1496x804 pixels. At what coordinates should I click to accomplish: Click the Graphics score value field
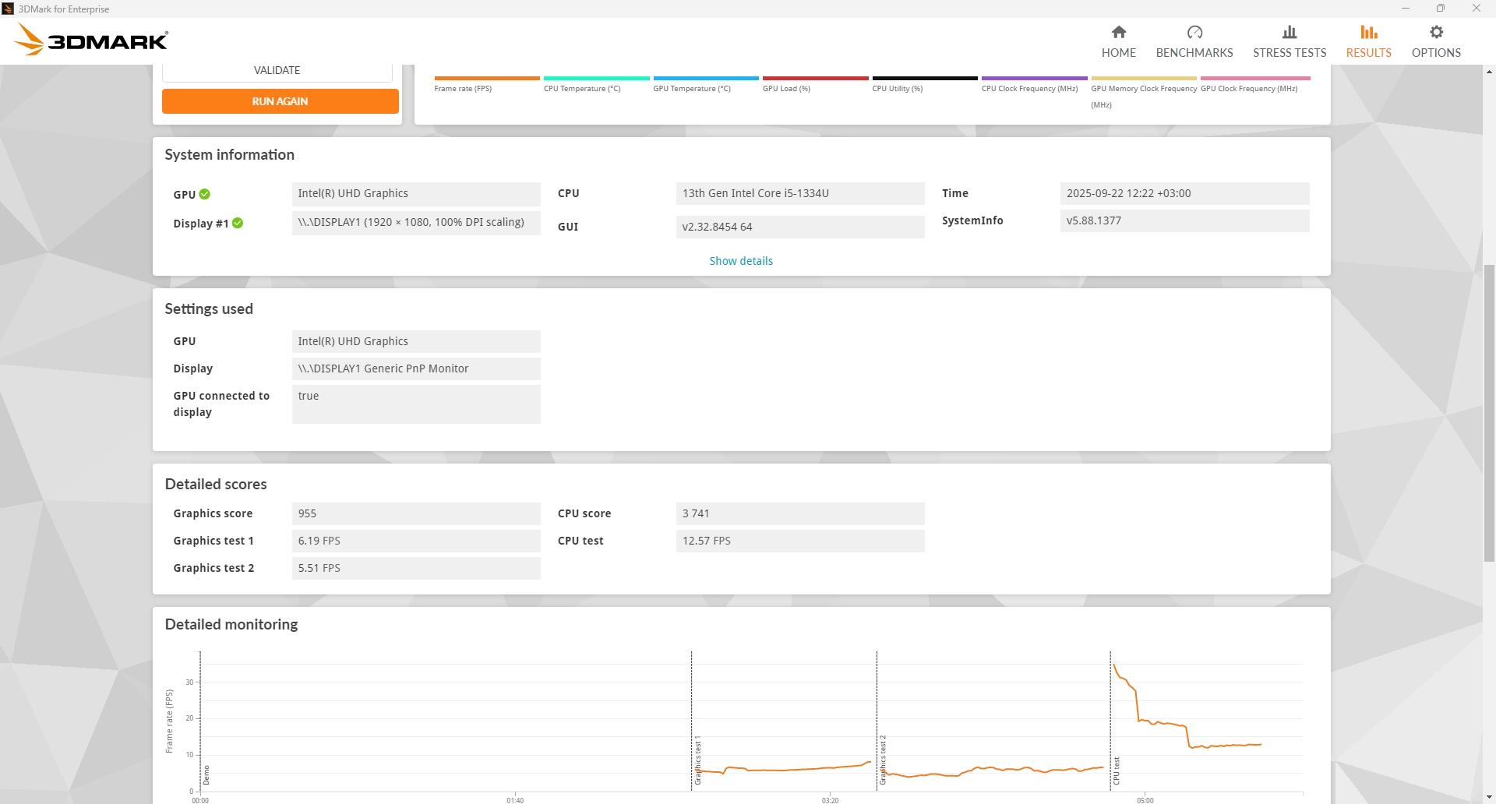coord(415,513)
